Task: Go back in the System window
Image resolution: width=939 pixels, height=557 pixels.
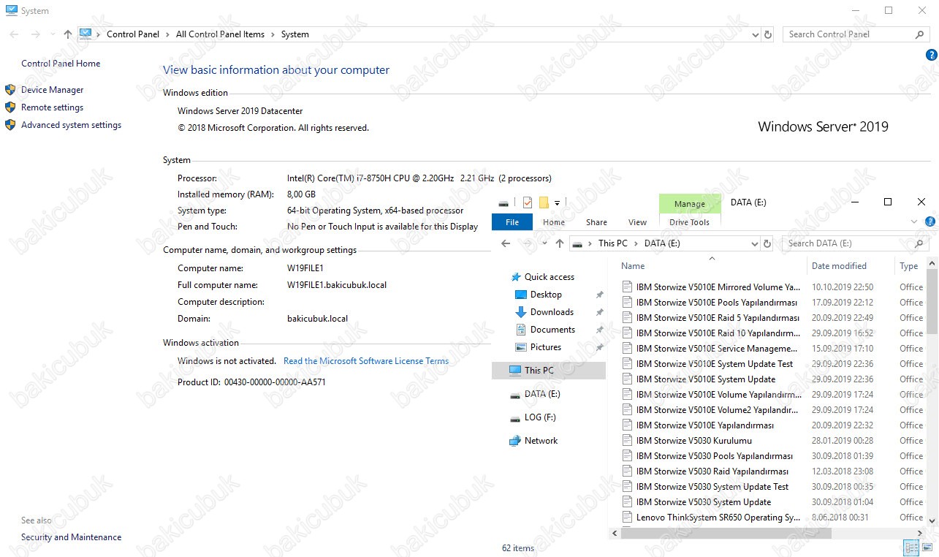Action: [14, 34]
